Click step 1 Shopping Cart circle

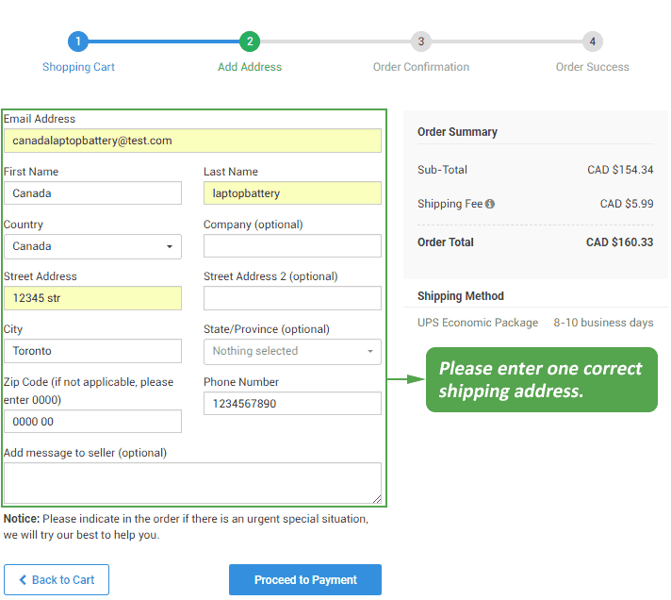point(78,42)
